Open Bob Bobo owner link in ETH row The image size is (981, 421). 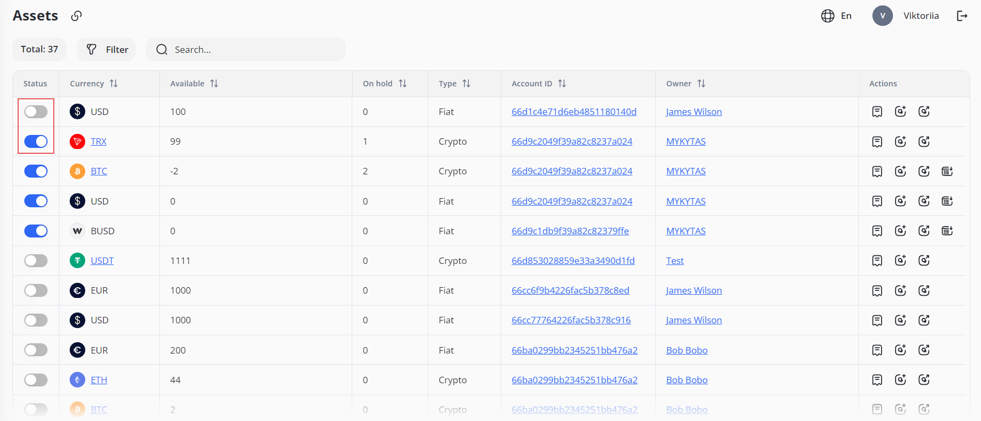pyautogui.click(x=687, y=380)
